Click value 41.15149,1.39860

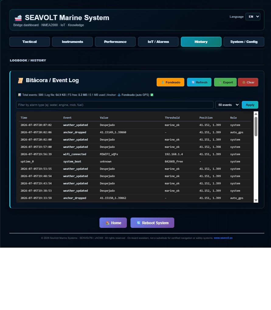(x=113, y=132)
